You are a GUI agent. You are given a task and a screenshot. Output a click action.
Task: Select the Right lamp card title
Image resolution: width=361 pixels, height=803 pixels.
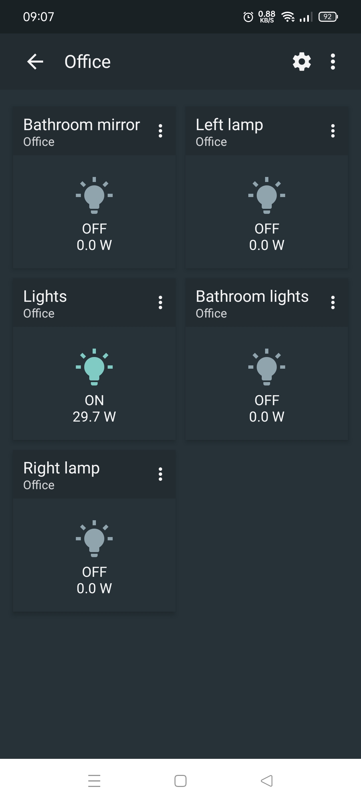[62, 468]
